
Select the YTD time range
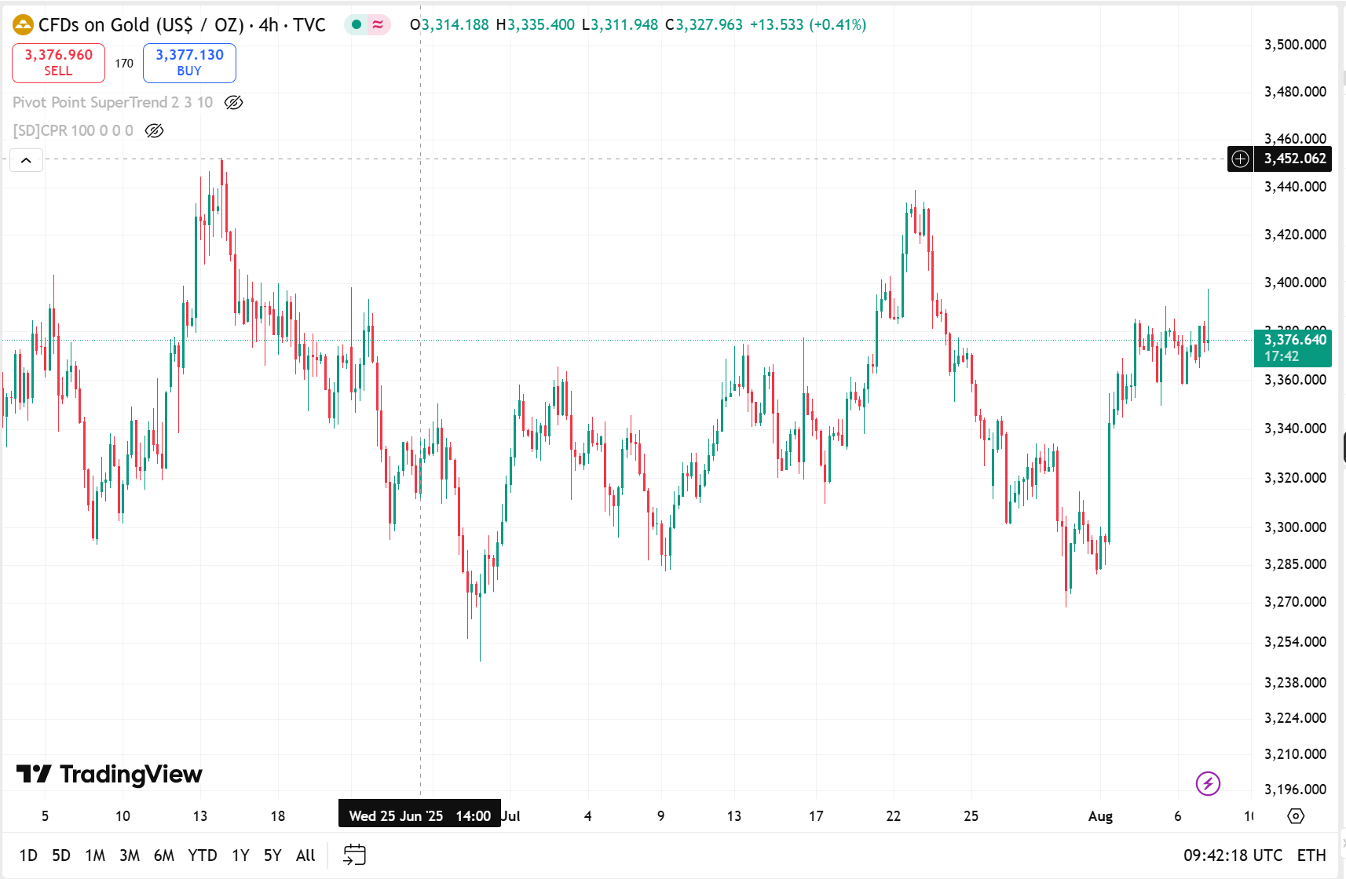coord(203,855)
